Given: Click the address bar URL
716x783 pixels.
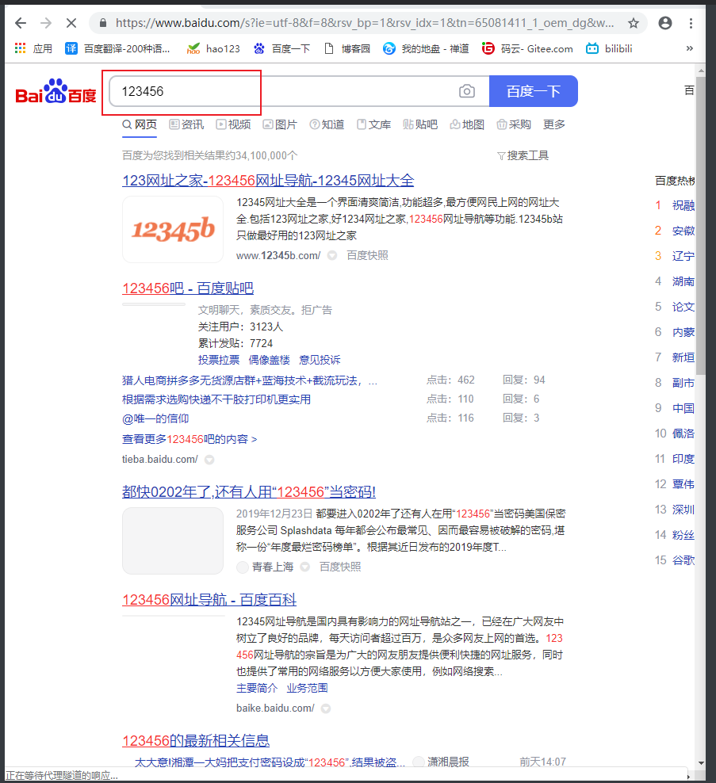Looking at the screenshot, I should 364,23.
